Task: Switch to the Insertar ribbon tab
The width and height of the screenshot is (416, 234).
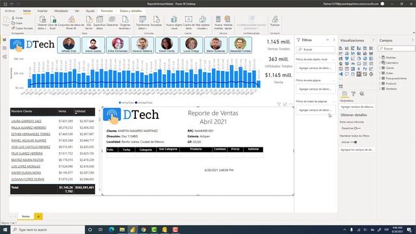Action: pyautogui.click(x=42, y=11)
